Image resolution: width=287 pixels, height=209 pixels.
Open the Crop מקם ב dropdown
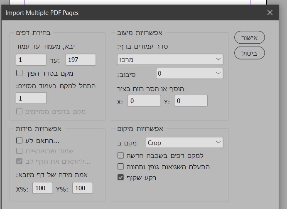pos(184,143)
